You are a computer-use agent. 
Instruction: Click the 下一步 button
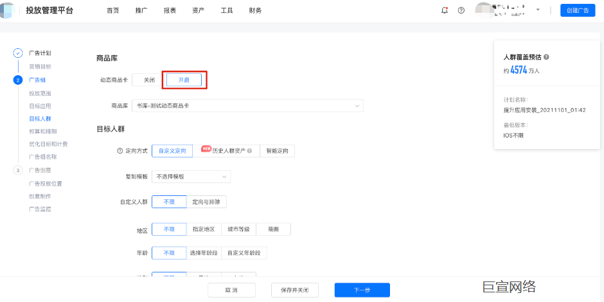362,290
